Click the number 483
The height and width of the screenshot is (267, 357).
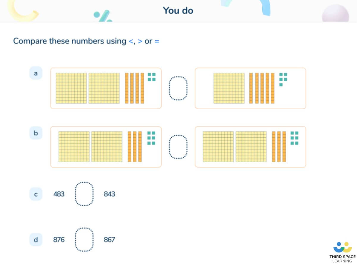pyautogui.click(x=59, y=194)
